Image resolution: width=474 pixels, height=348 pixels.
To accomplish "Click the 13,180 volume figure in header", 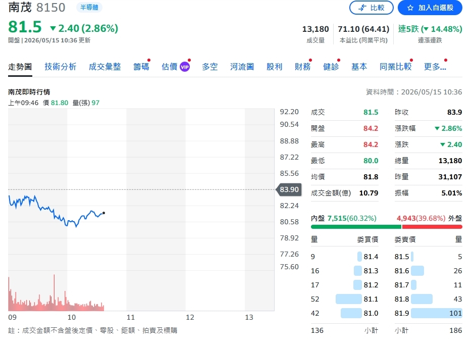I will click(315, 29).
